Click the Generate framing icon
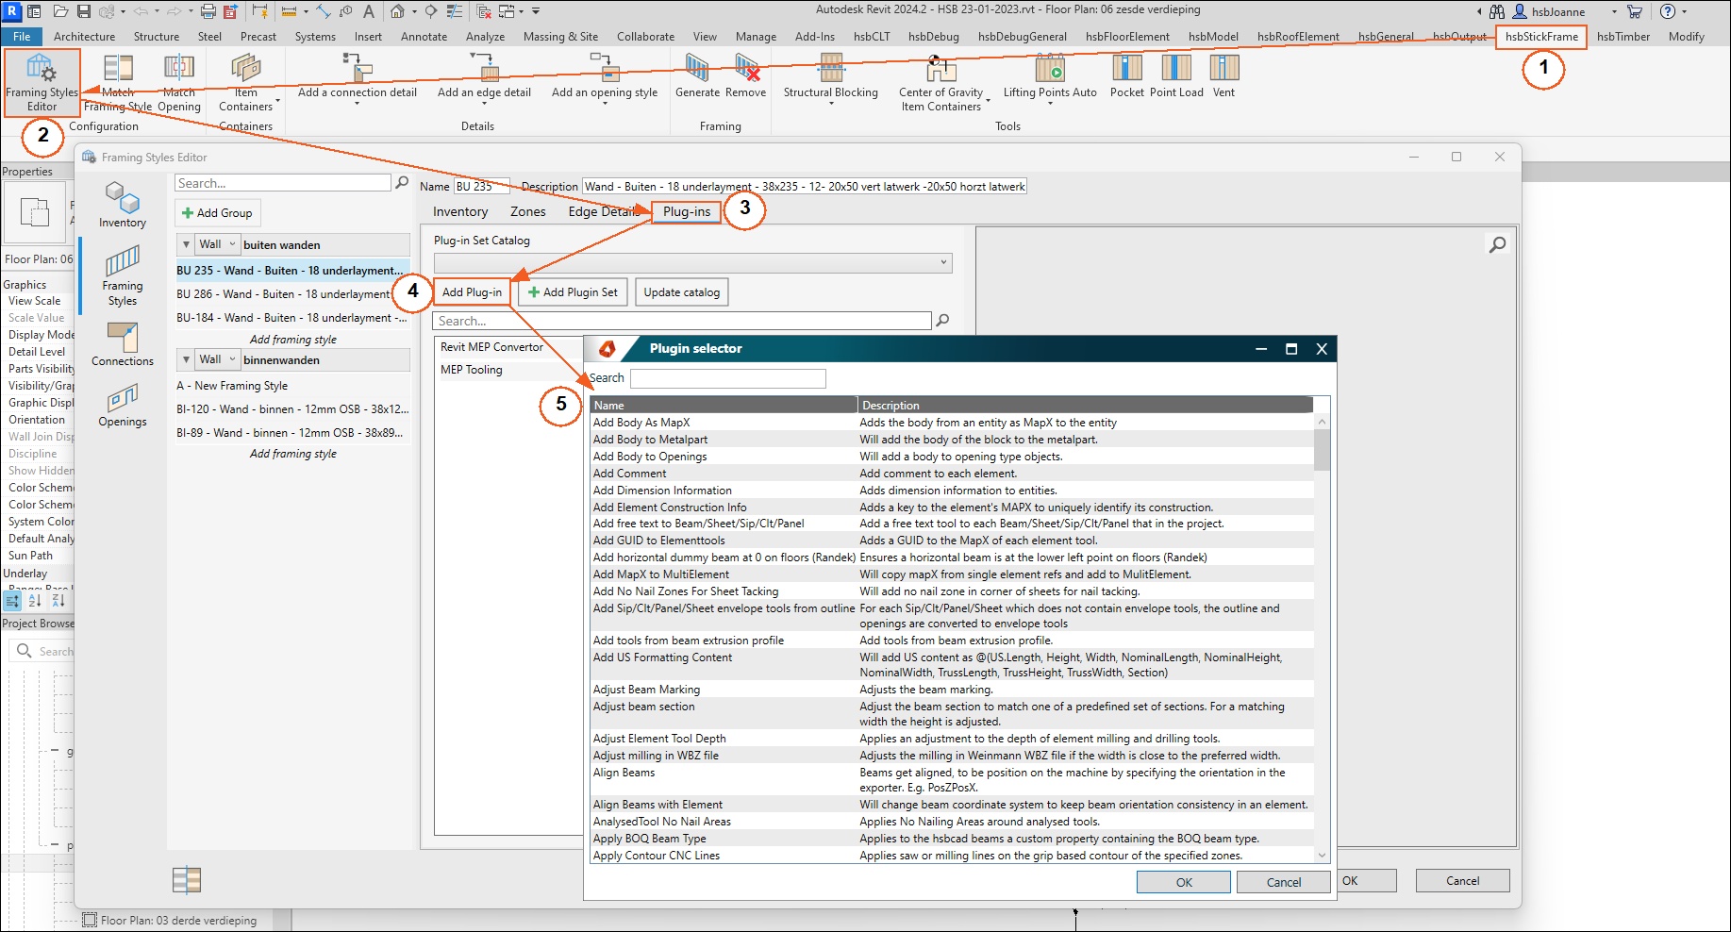The width and height of the screenshot is (1731, 932). point(697,69)
